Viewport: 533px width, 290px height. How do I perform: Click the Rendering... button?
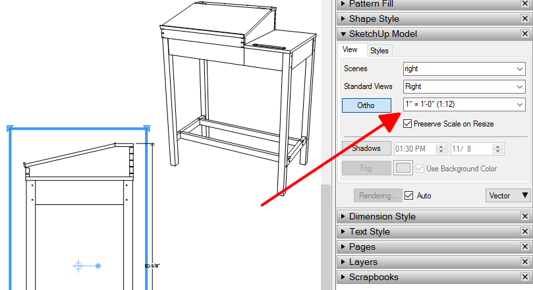[378, 196]
